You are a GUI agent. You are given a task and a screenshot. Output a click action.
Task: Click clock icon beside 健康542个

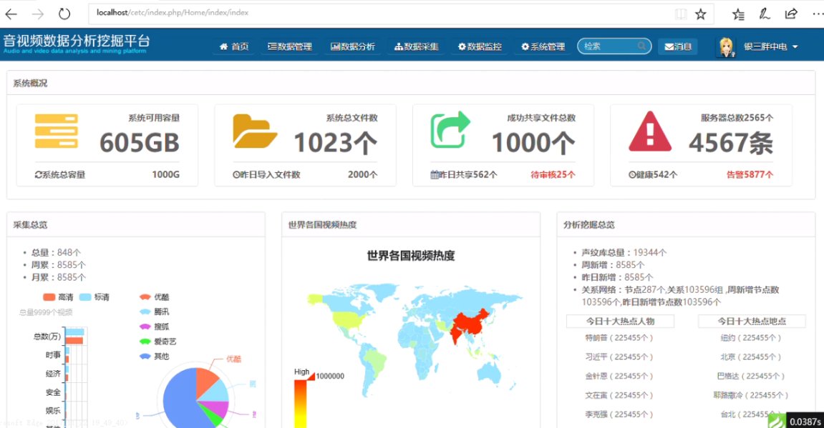(632, 174)
